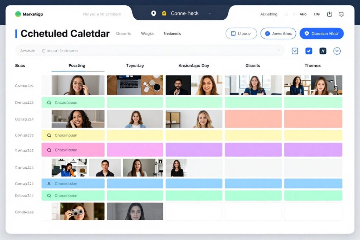Select salmon block under Clsents, Cdnep 224 row
The width and height of the screenshot is (360, 240).
point(253,119)
